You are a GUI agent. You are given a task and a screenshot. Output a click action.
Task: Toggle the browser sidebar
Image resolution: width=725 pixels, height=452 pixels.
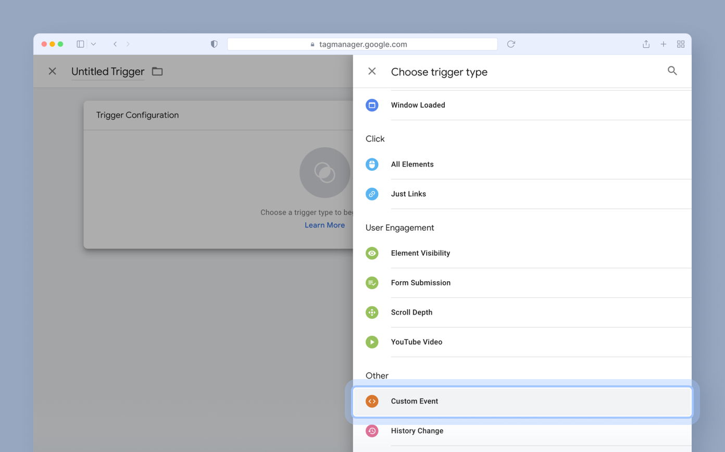[x=80, y=44]
